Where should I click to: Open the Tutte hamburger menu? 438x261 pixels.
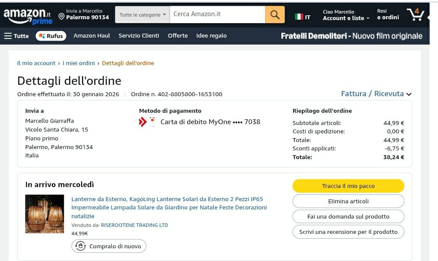16,36
